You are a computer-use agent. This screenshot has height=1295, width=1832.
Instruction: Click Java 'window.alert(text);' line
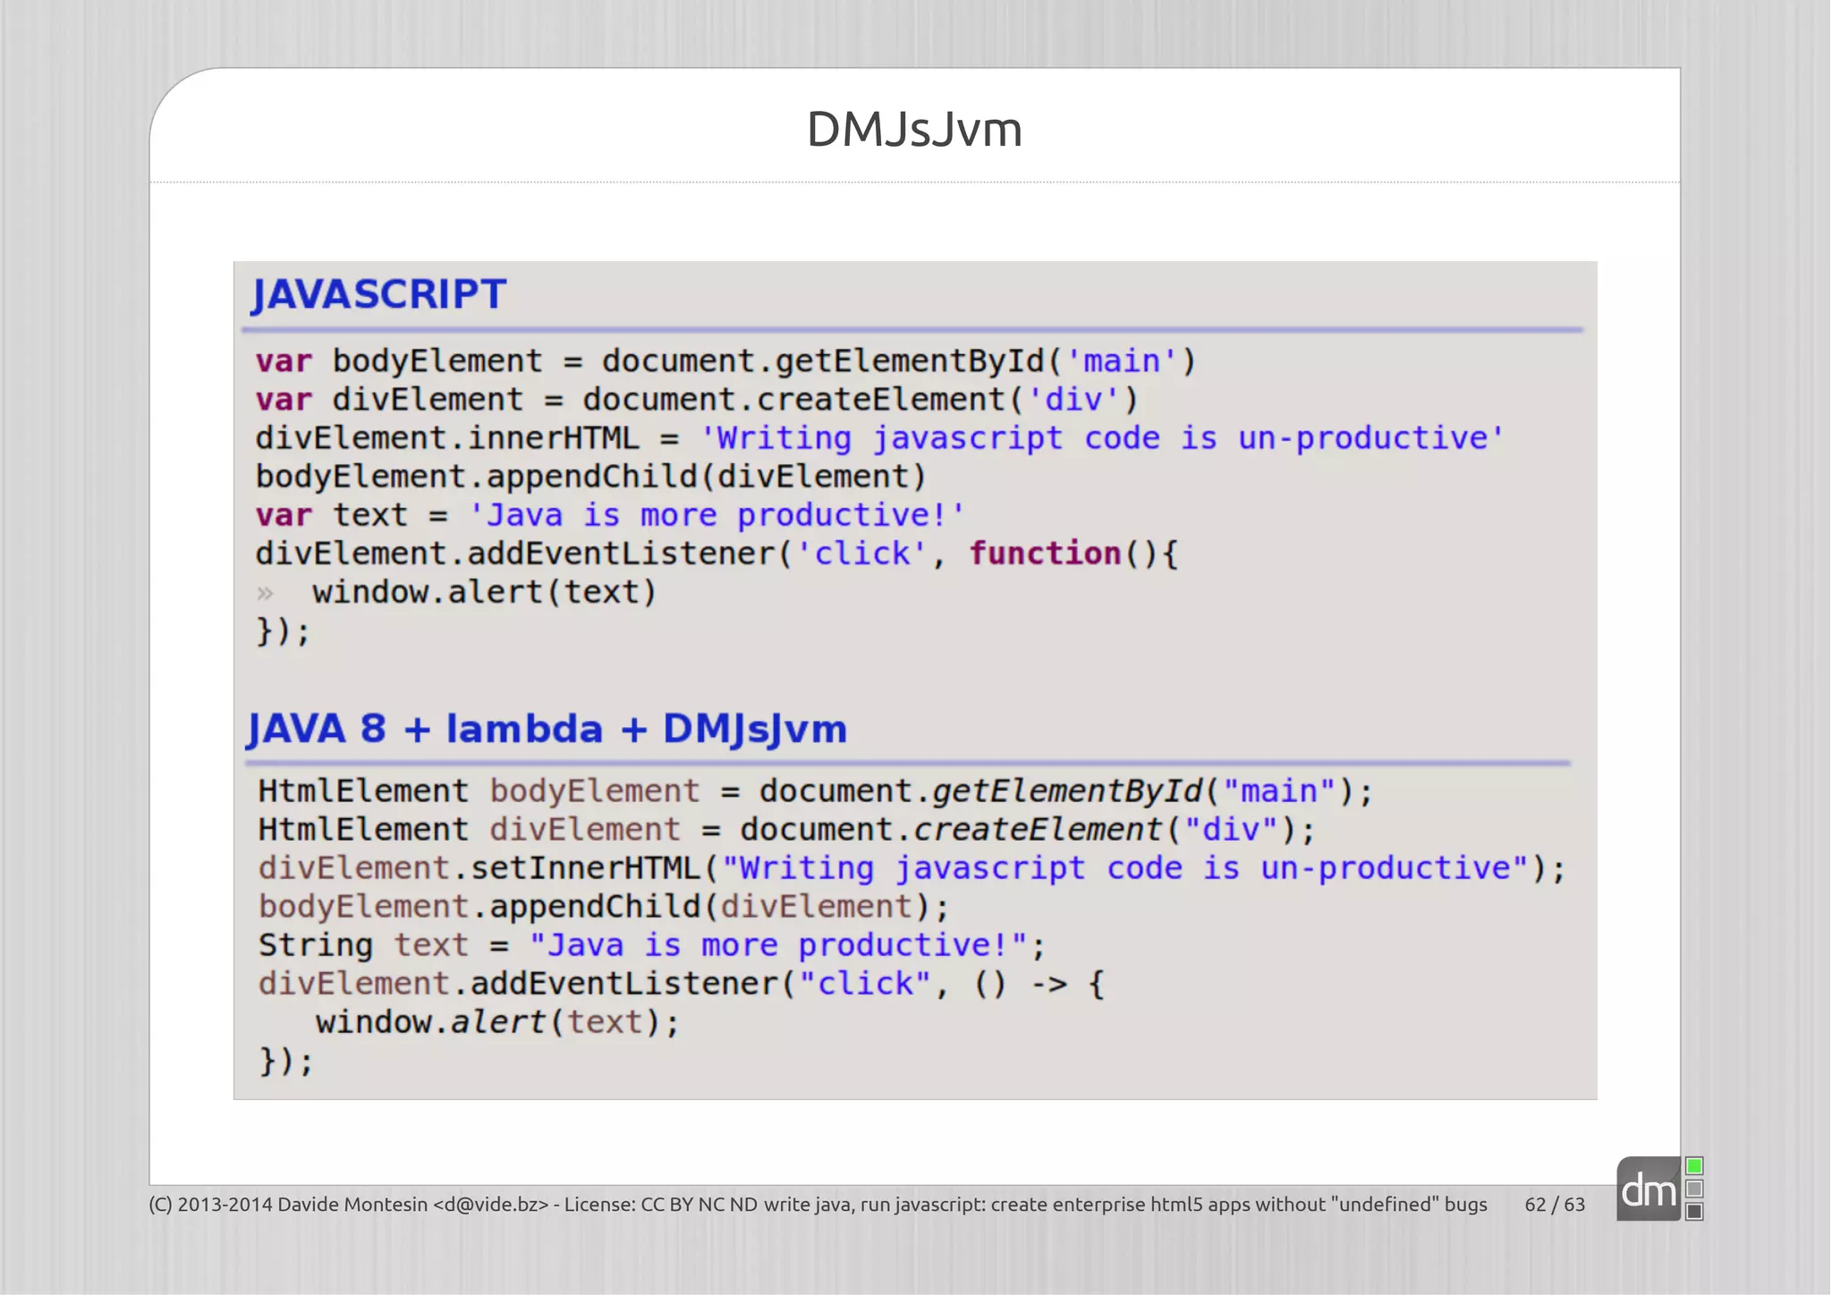click(x=497, y=1022)
